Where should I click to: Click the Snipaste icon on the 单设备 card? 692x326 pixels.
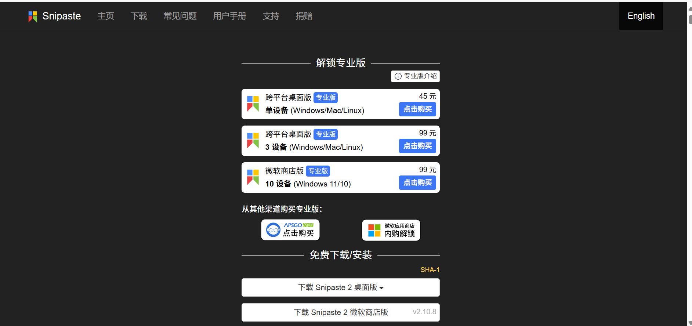pos(253,104)
